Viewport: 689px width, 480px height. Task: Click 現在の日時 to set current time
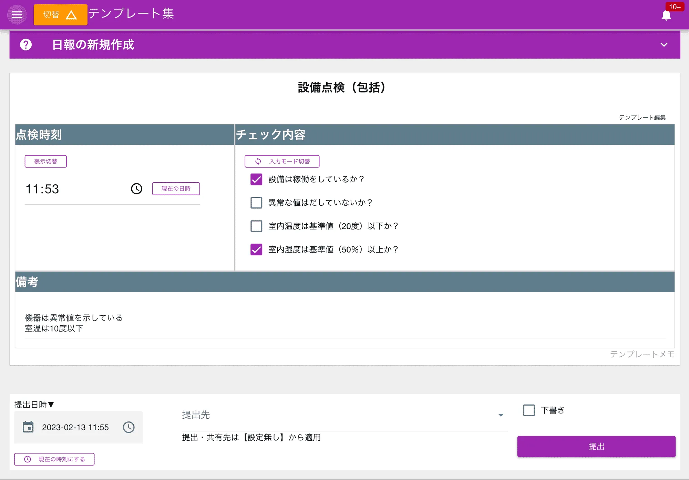[176, 188]
